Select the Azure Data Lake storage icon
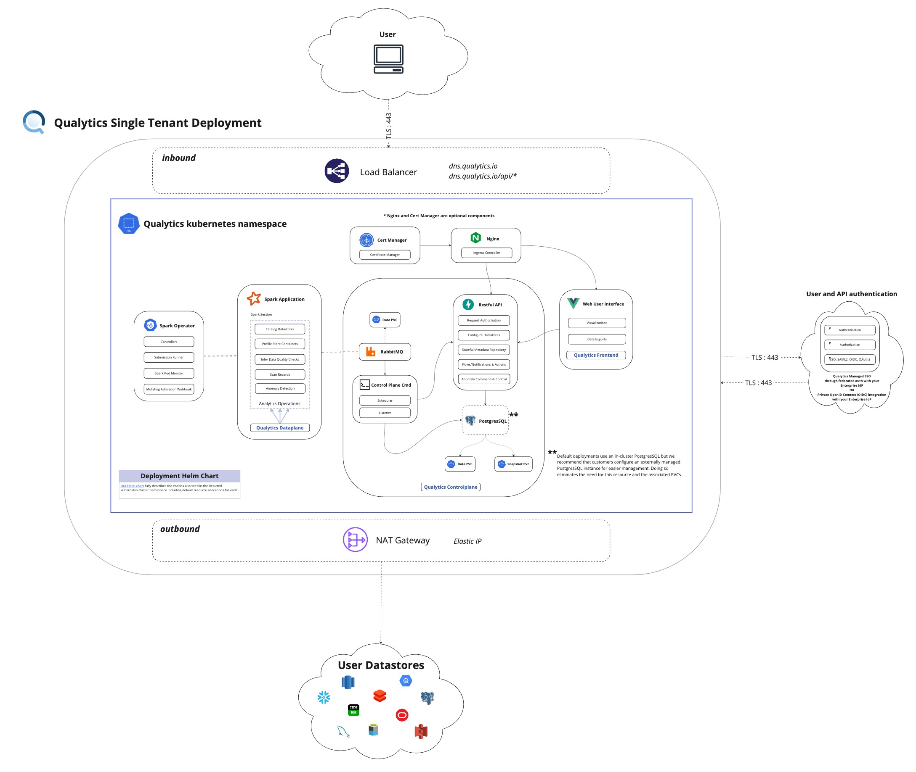The width and height of the screenshot is (916, 772). (373, 730)
